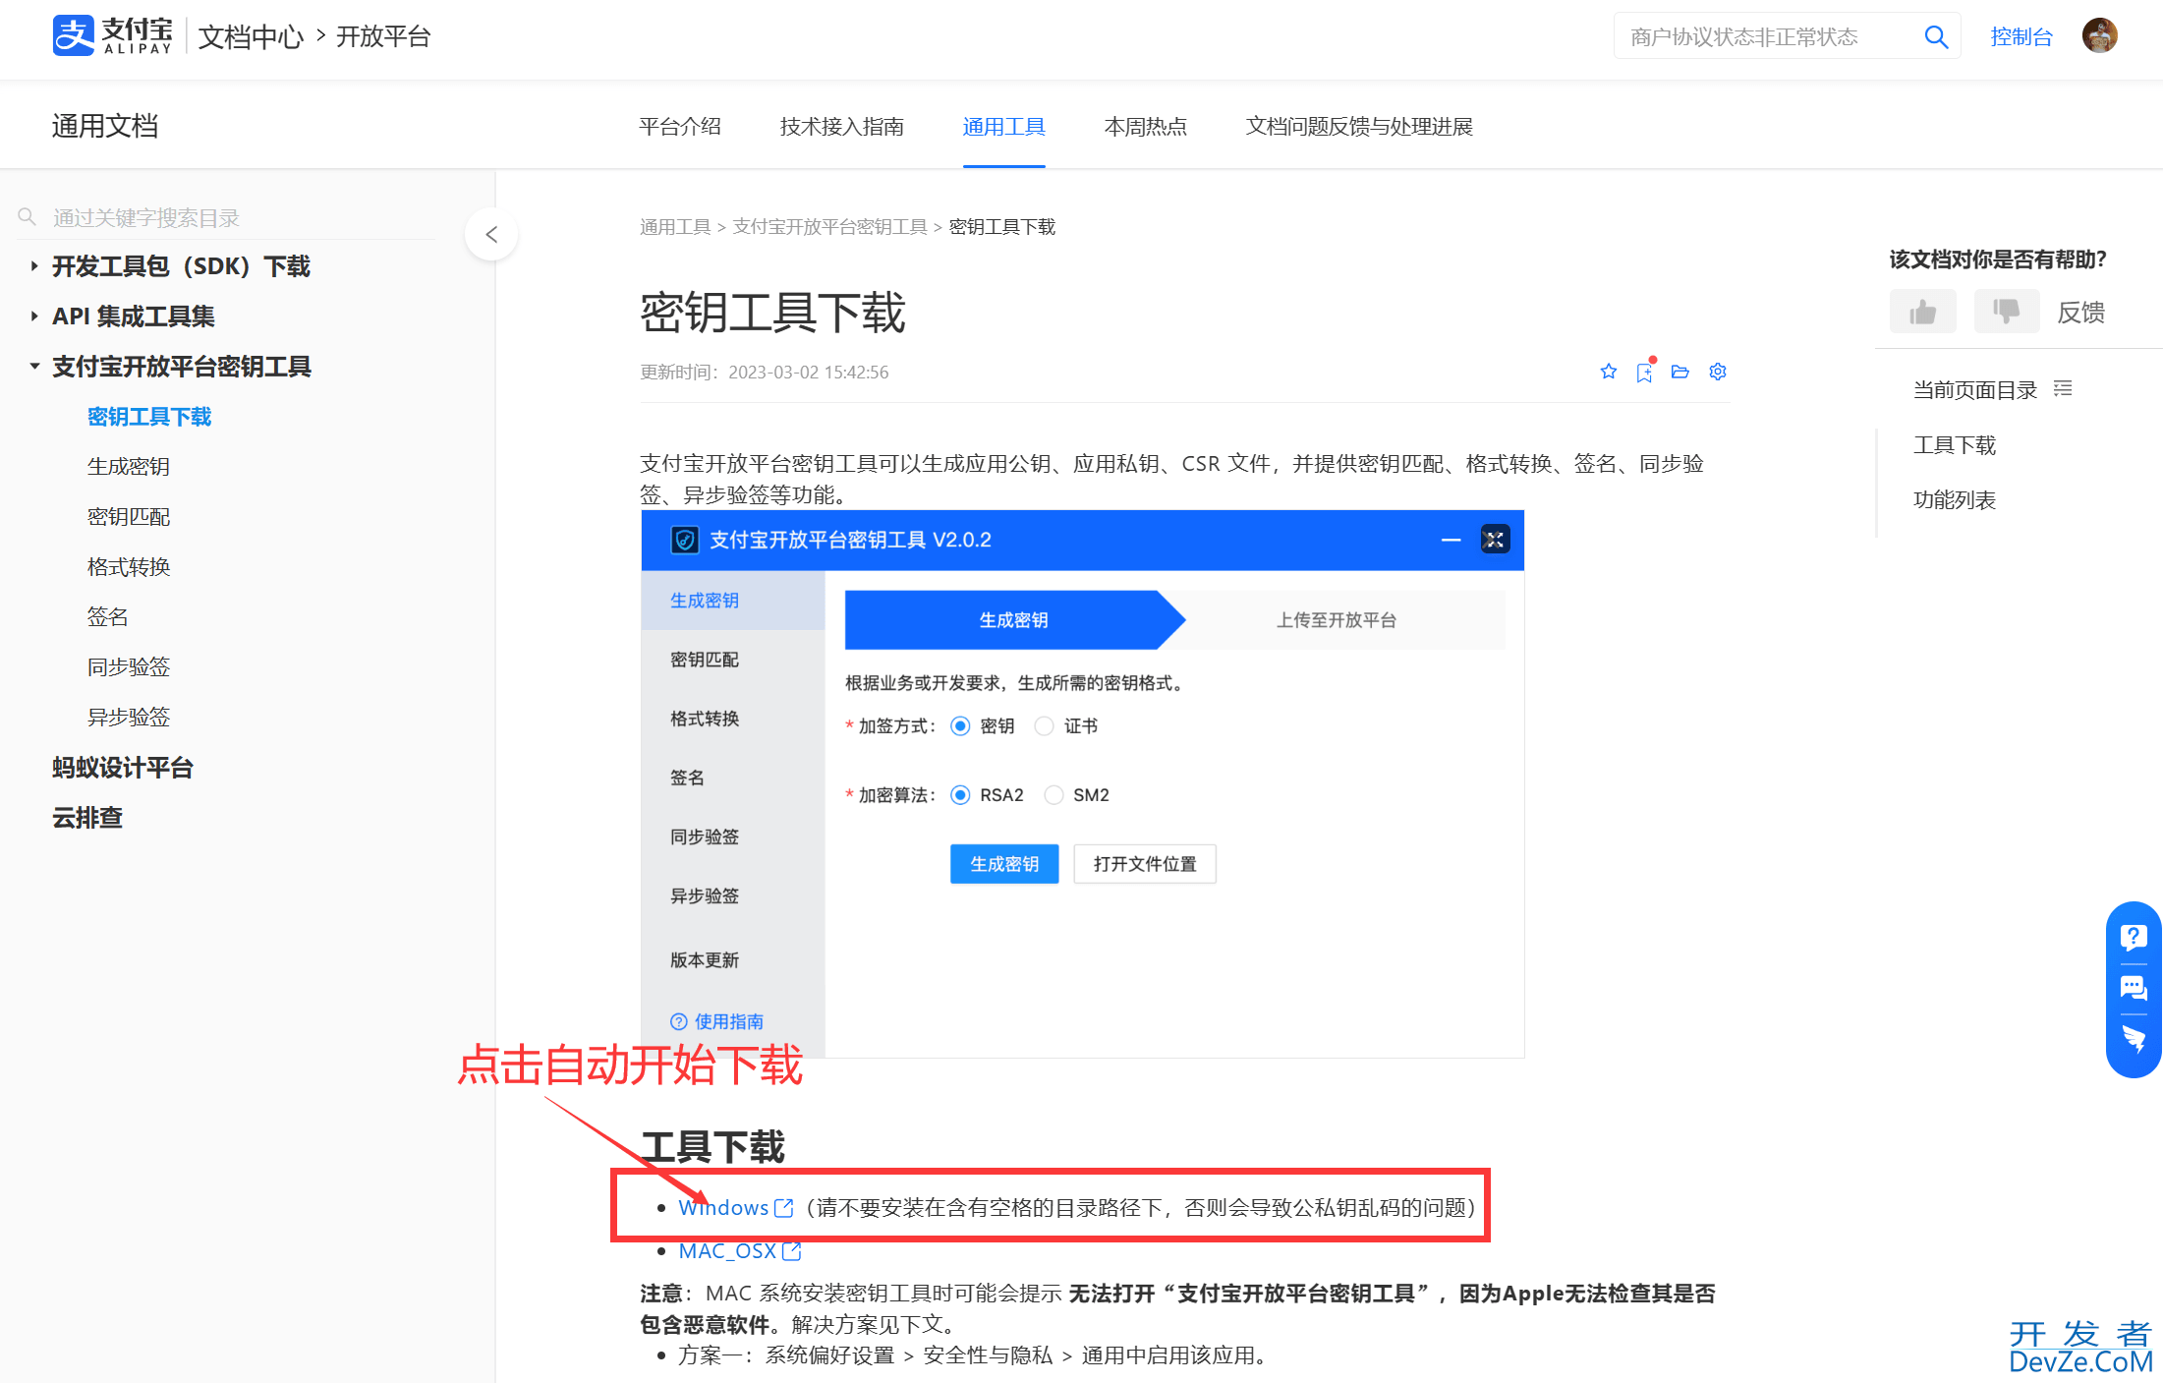Viewport: 2163px width, 1383px height.
Task: Click external link icon next to Windows
Action: coord(784,1208)
